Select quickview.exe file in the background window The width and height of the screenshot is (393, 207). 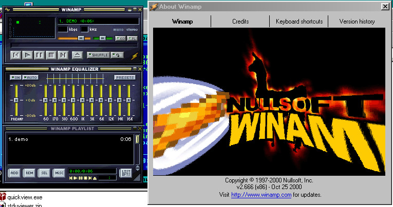pos(25,197)
